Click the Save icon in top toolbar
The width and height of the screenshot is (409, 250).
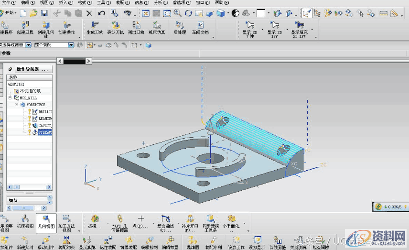point(44,13)
